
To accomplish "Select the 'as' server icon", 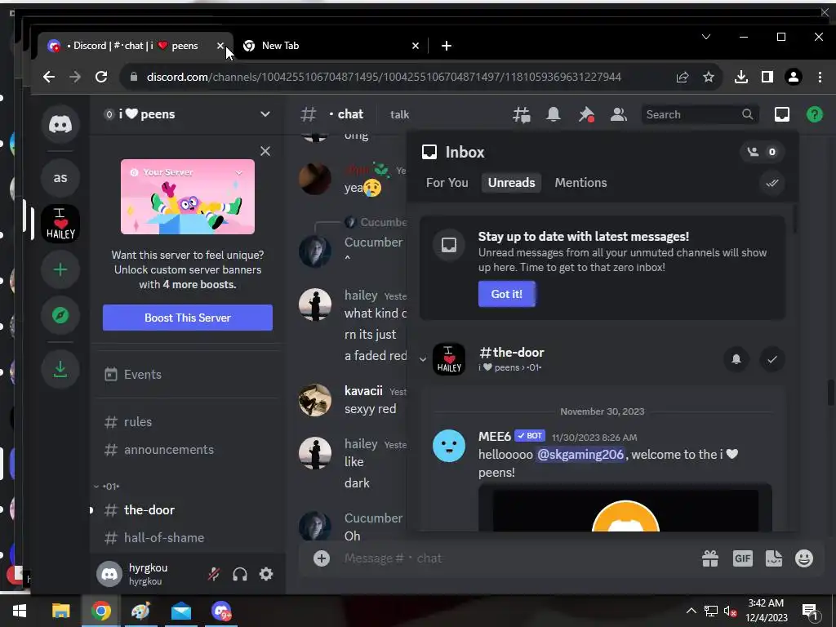I will 60,177.
